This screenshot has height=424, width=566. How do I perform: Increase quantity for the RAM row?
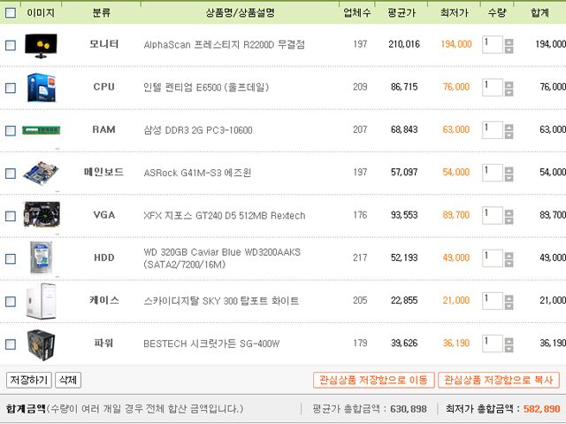[x=509, y=127]
